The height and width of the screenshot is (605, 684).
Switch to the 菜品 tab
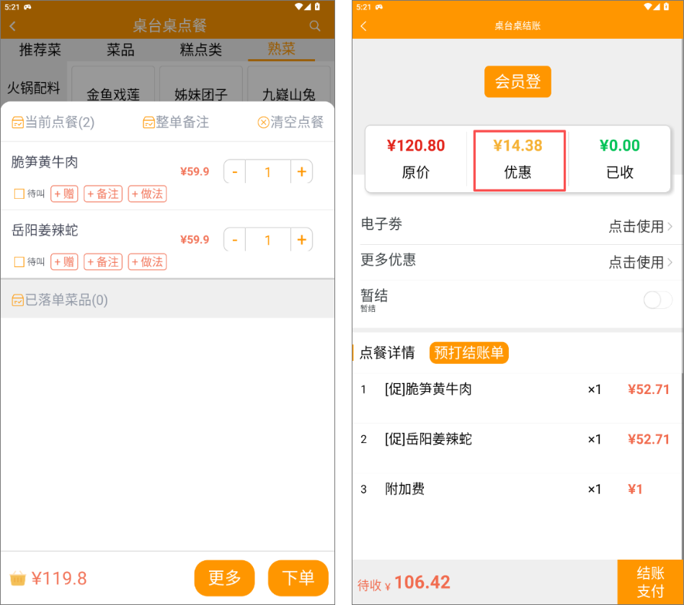tap(120, 50)
